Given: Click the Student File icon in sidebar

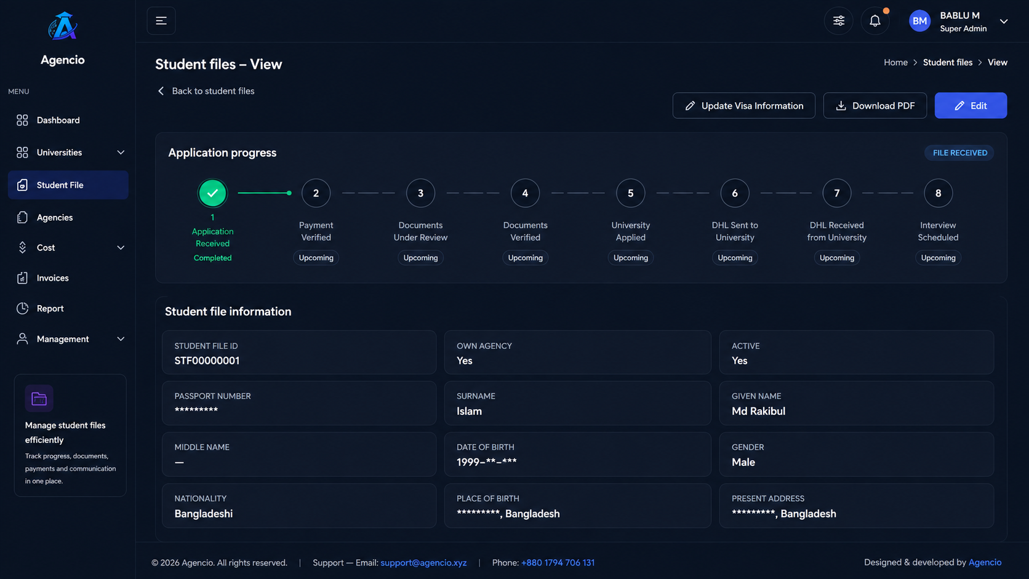Looking at the screenshot, I should tap(22, 185).
